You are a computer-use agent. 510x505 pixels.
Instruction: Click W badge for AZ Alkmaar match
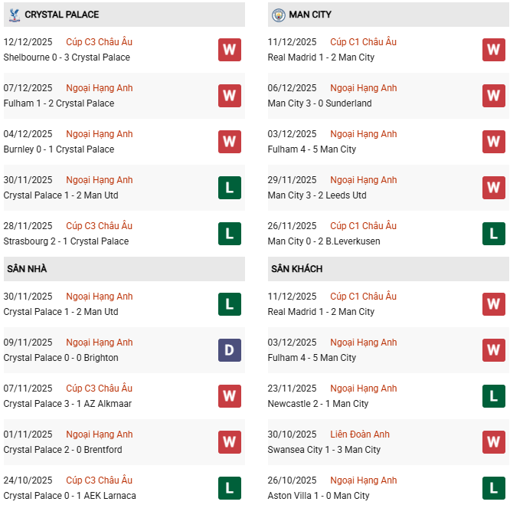[x=229, y=396]
